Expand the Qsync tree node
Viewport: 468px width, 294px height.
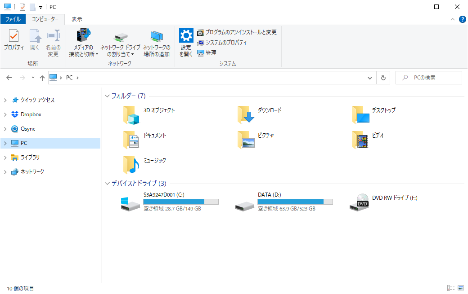(x=5, y=129)
